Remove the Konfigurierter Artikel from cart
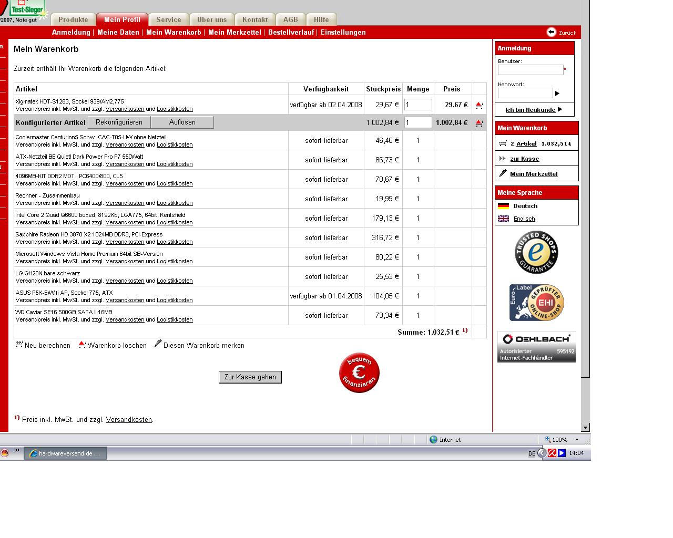Screen dimensions: 673x538 coord(479,123)
